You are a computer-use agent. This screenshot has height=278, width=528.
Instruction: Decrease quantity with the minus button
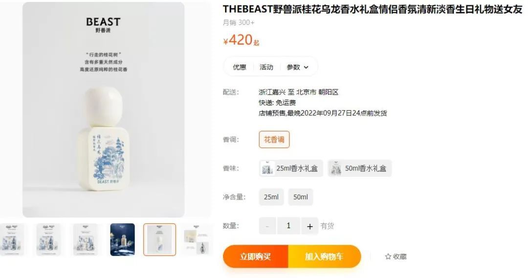pos(267,226)
